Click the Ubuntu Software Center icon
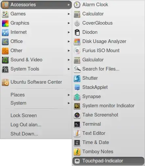This screenshot has width=145, height=166. tap(5, 82)
